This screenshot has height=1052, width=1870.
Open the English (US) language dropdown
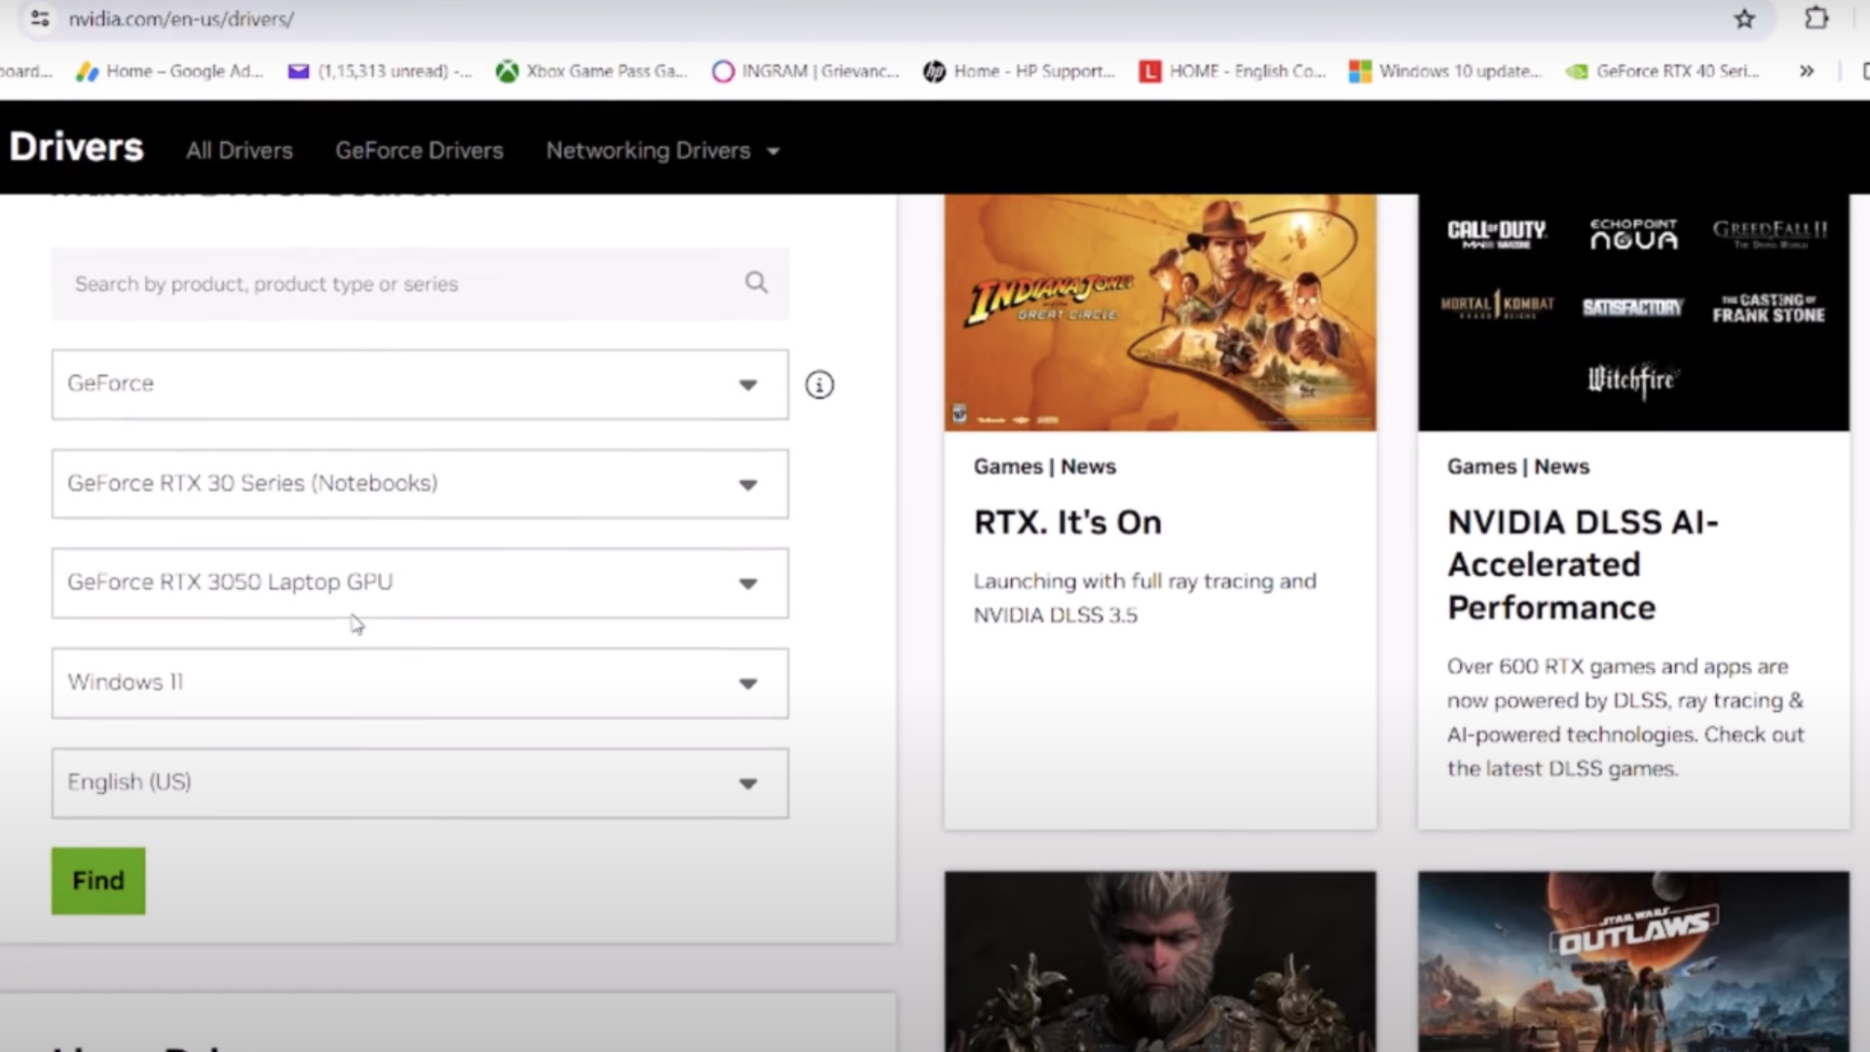420,783
